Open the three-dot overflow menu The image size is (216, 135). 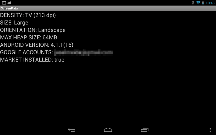pyautogui.click(x=210, y=130)
